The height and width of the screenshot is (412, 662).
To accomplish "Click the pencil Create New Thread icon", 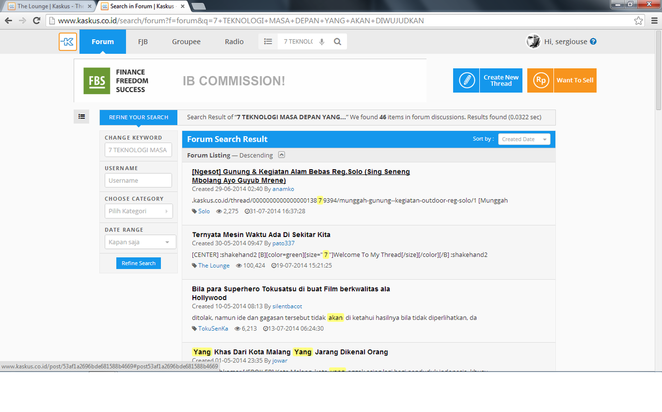I will pyautogui.click(x=467, y=80).
